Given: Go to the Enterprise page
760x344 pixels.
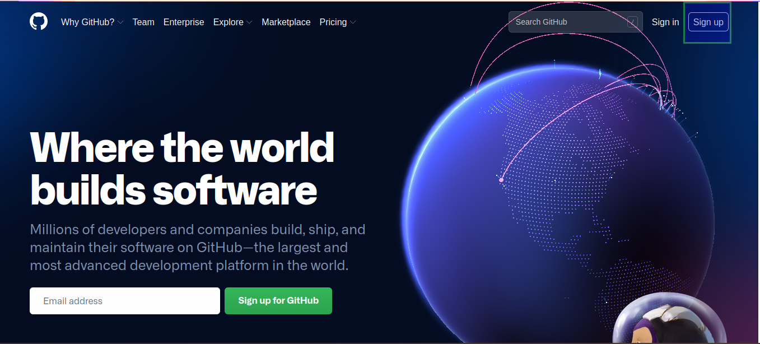Looking at the screenshot, I should click(x=184, y=22).
